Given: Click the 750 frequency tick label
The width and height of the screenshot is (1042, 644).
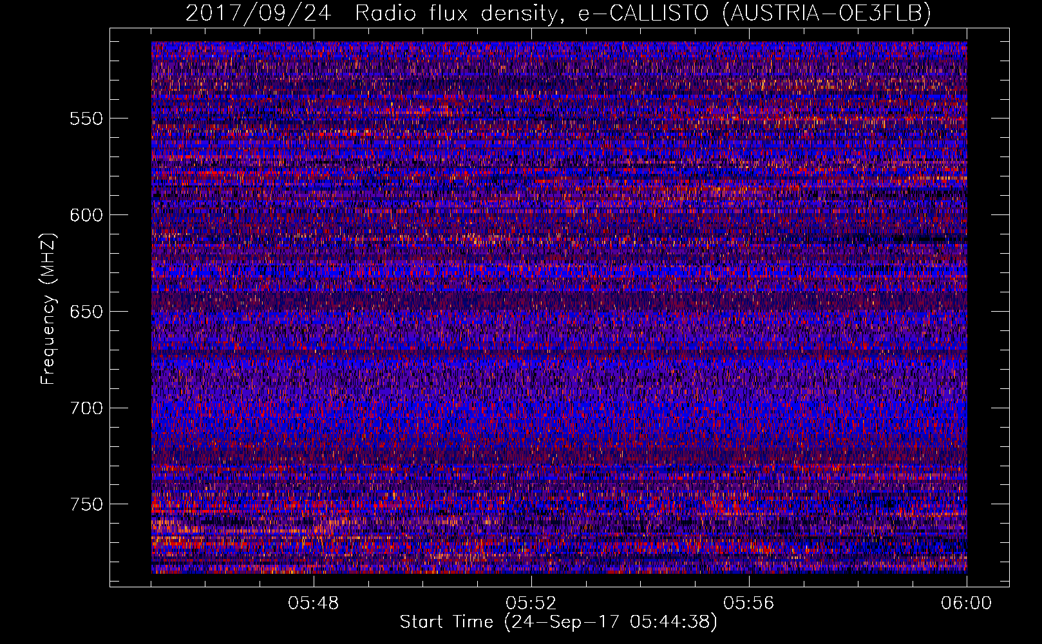Looking at the screenshot, I should click(86, 504).
